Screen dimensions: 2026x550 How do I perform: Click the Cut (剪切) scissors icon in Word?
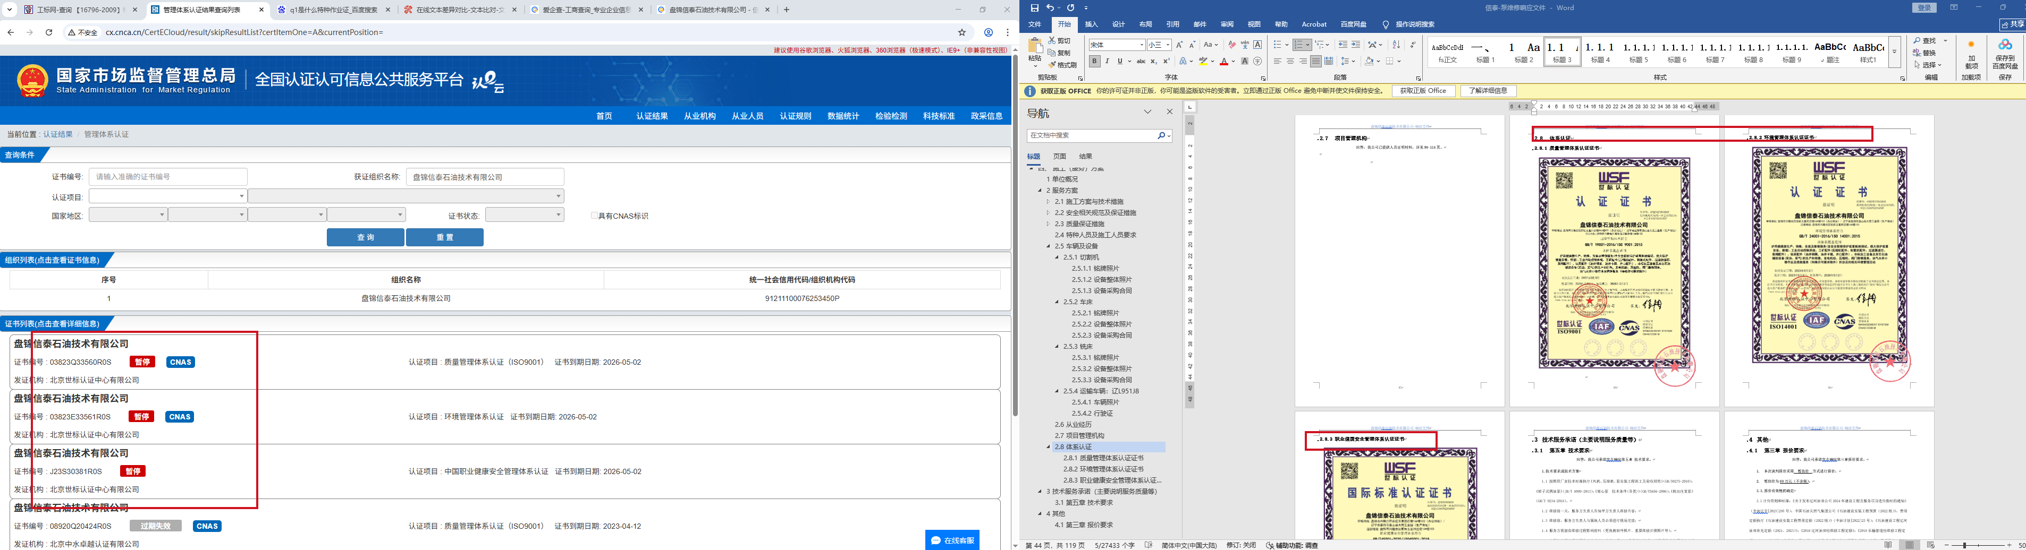pos(1052,41)
